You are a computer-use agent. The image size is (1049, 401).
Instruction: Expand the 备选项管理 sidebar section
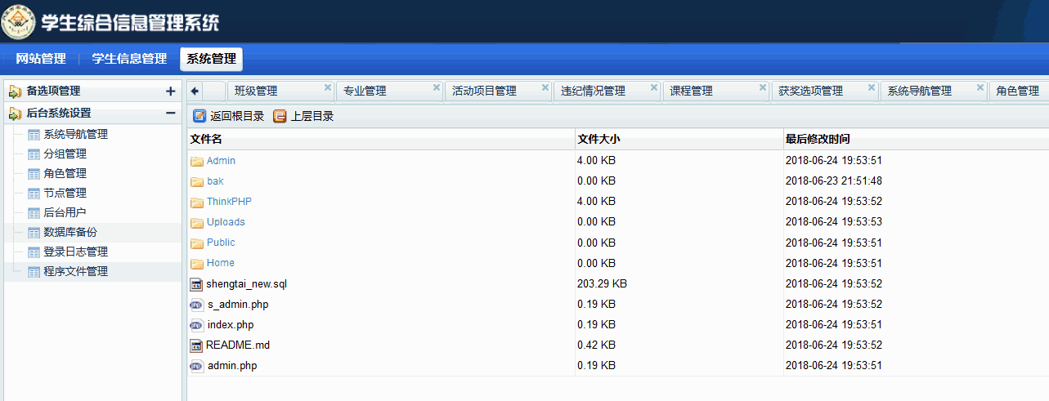point(170,91)
